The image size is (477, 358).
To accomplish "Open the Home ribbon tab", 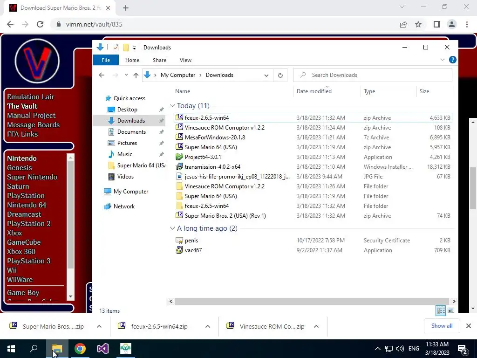I will tap(132, 60).
